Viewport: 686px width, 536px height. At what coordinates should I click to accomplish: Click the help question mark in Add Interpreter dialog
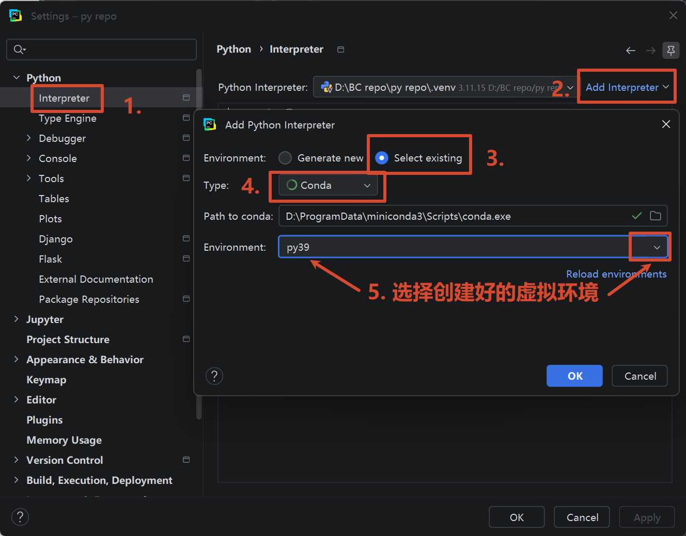(214, 376)
